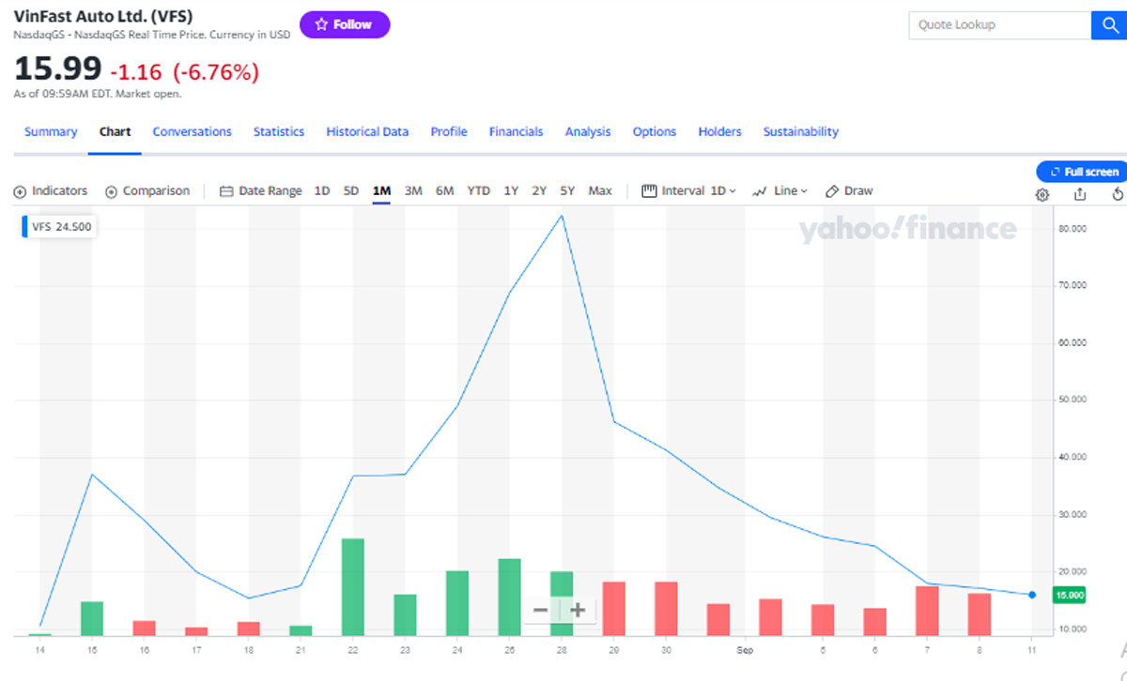The width and height of the screenshot is (1127, 681).
Task: Select the YTD range
Action: [x=479, y=190]
